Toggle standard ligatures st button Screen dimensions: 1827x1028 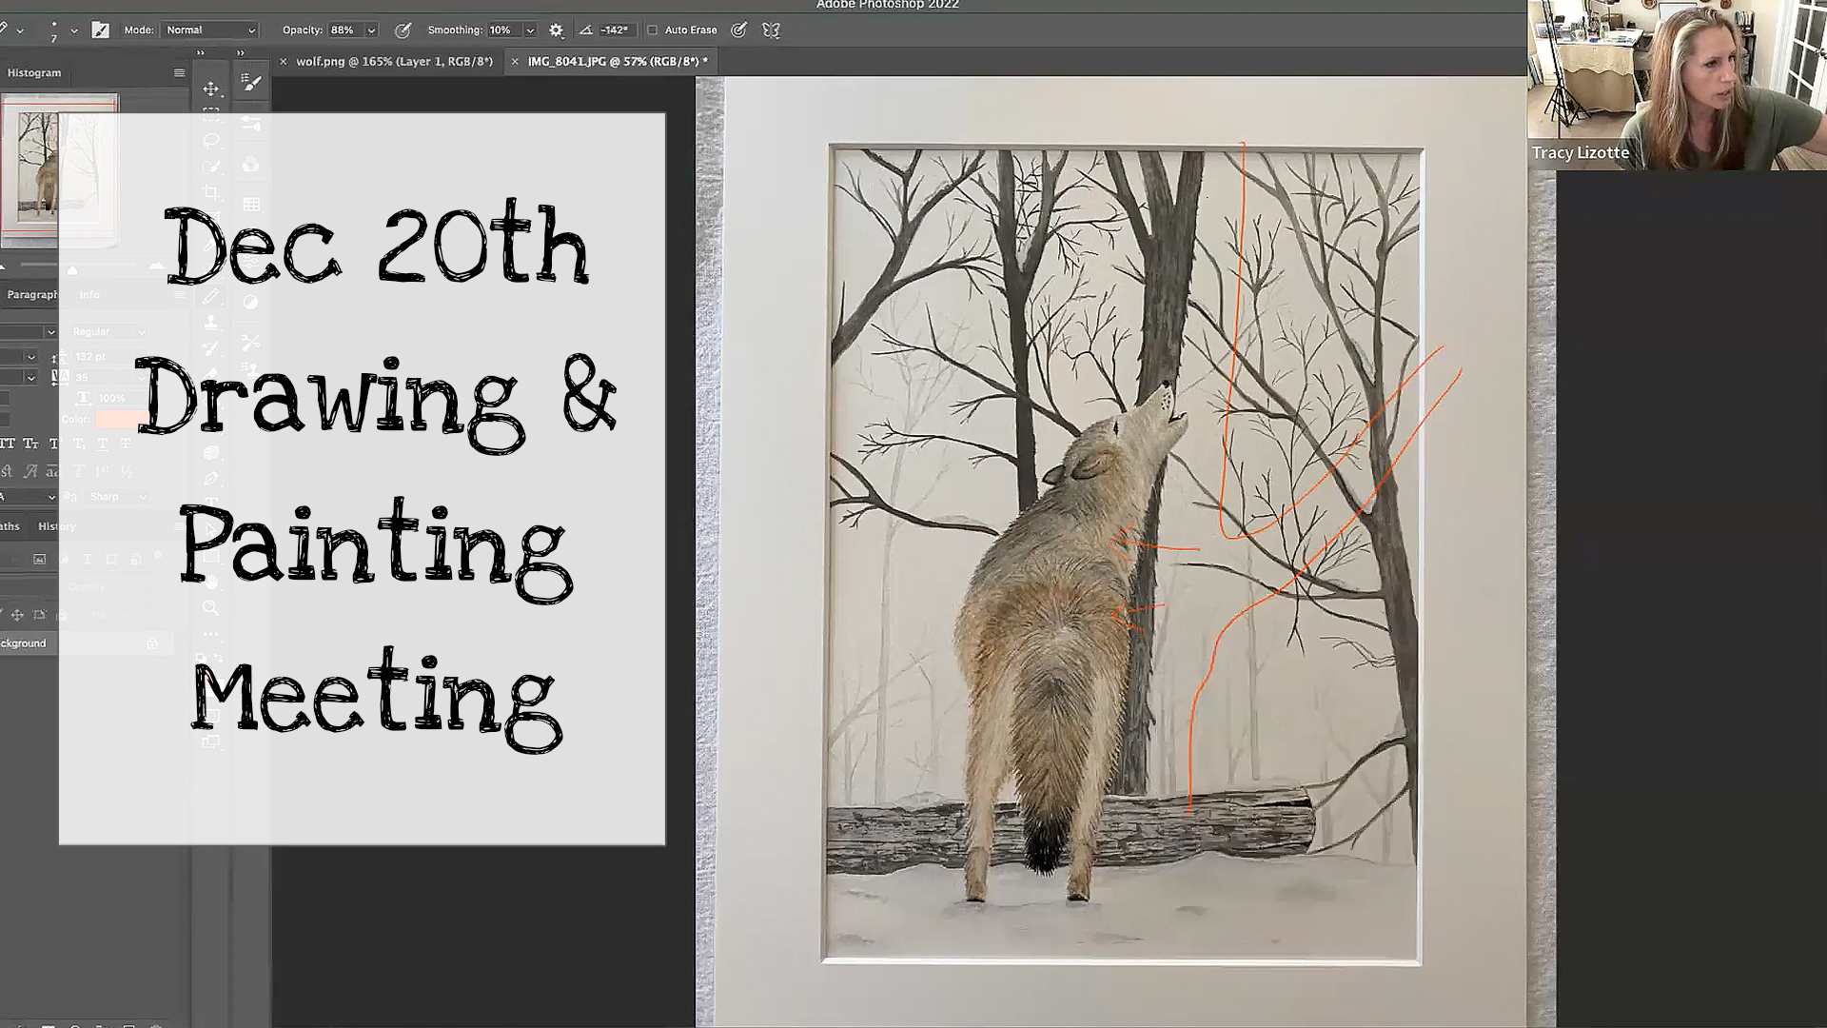point(7,471)
